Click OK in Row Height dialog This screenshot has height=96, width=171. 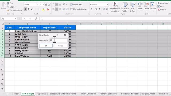46,46
